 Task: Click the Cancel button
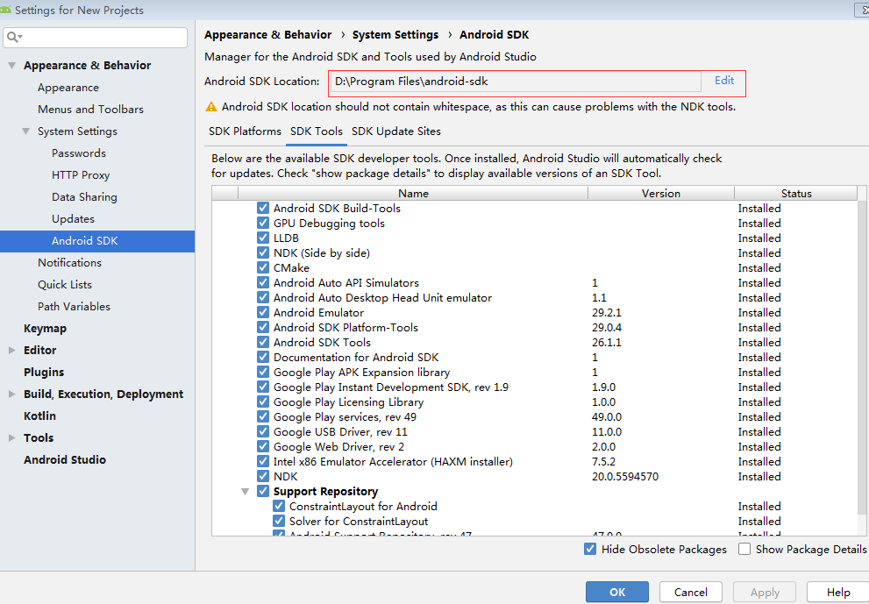690,593
